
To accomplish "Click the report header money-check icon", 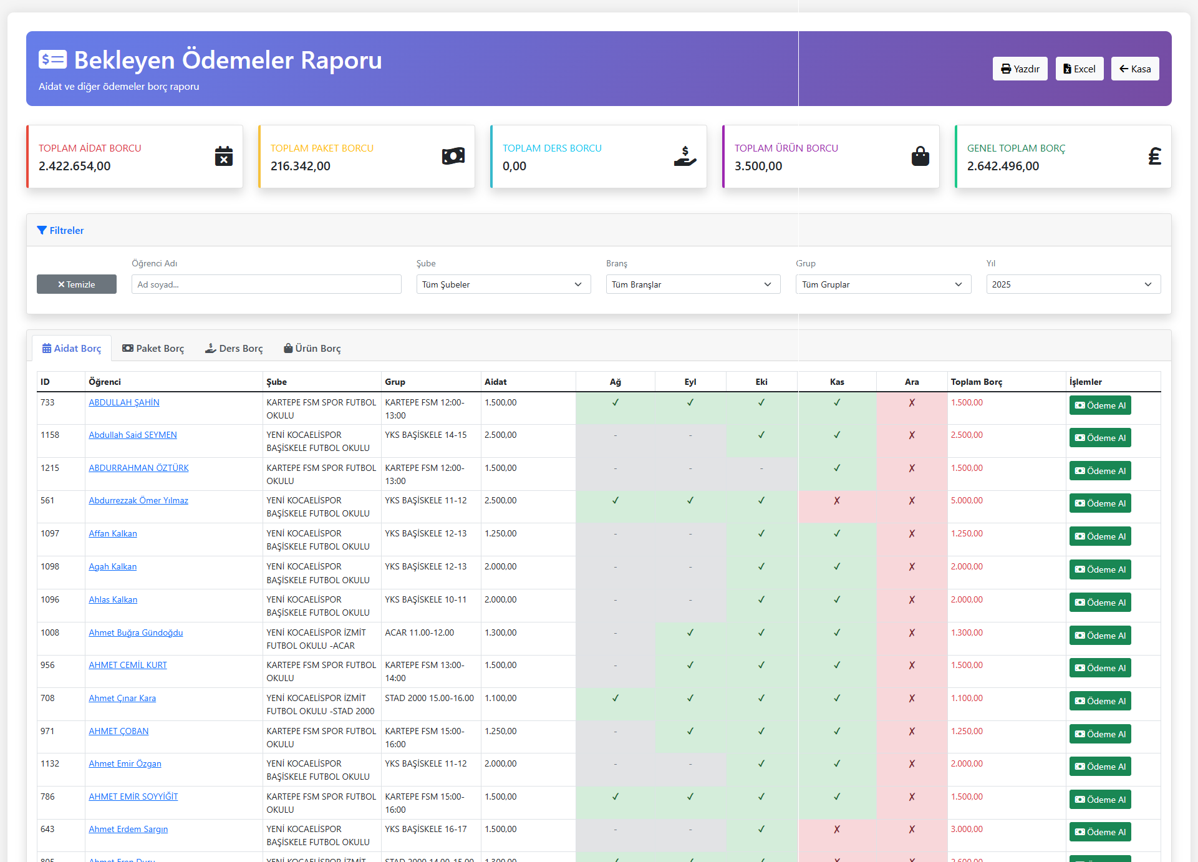I will point(52,60).
